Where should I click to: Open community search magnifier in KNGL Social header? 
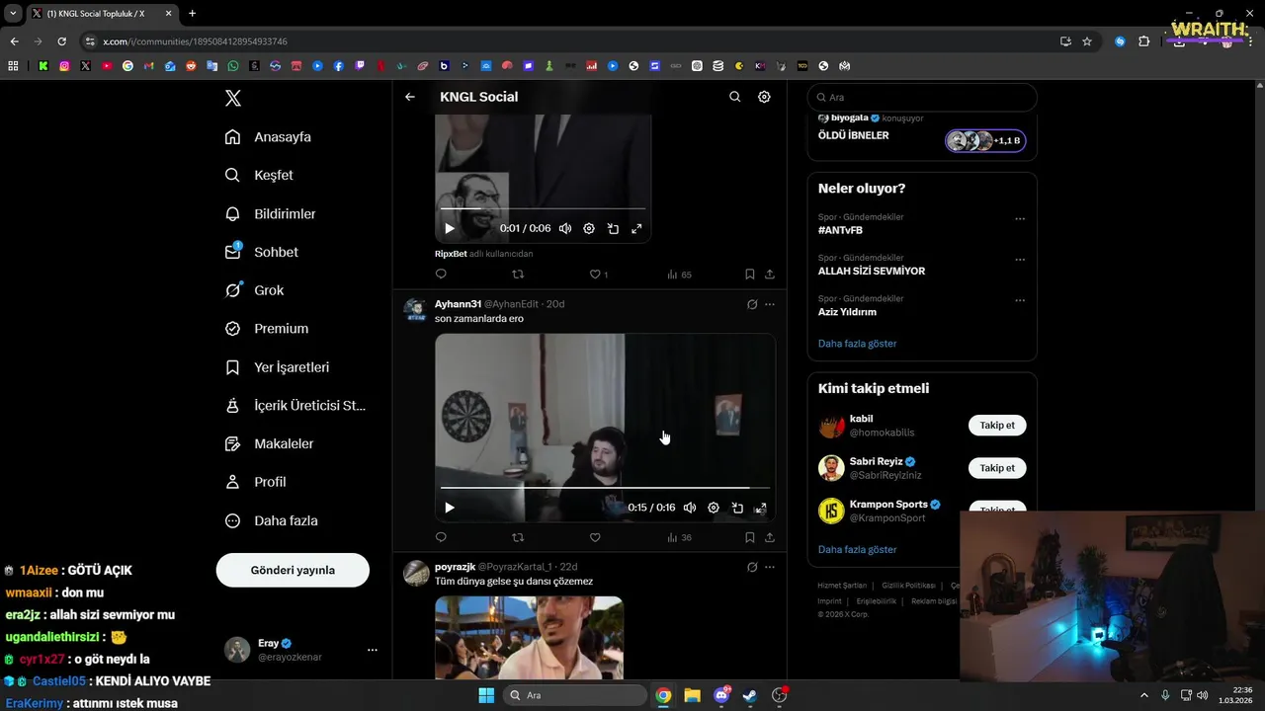734,97
